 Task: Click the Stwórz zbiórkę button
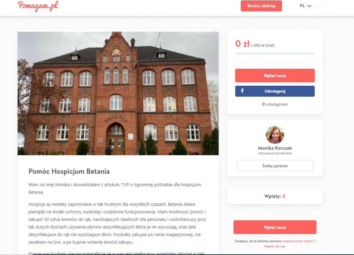tap(261, 6)
